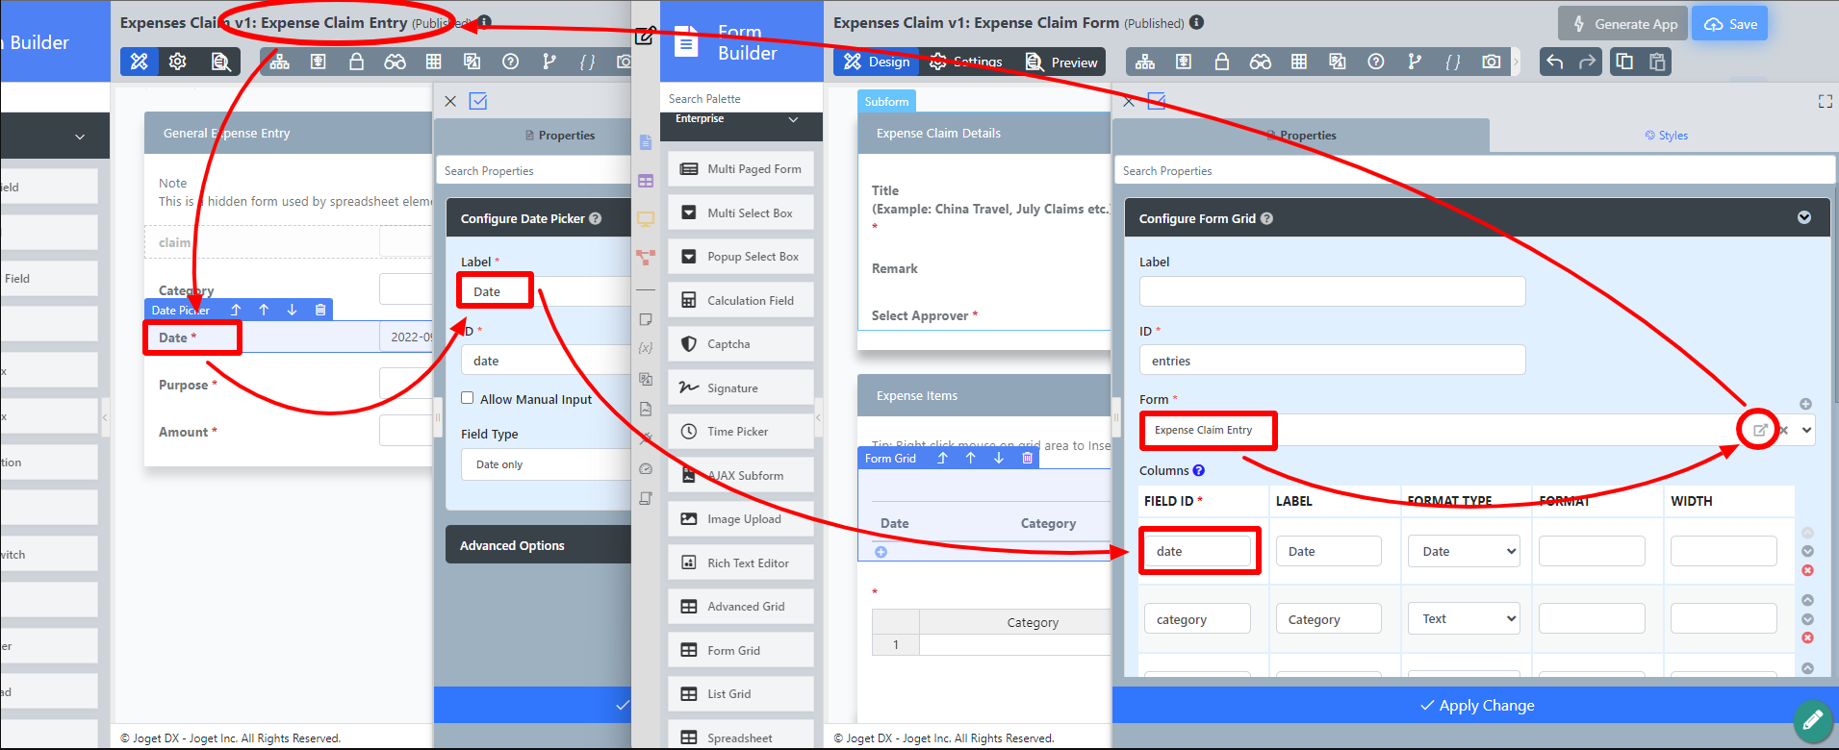1839x750 pixels.
Task: Focus Search Properties in Form Grid panel
Action: click(x=1474, y=170)
